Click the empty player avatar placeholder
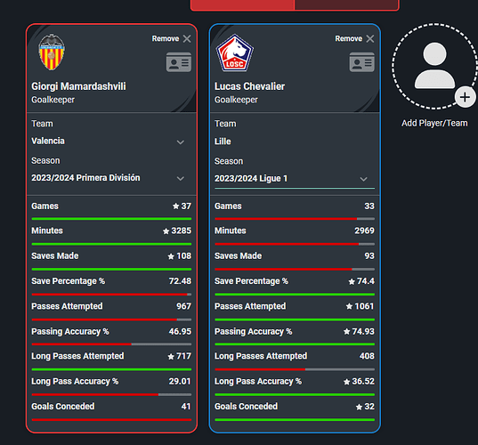The image size is (478, 445). [434, 66]
